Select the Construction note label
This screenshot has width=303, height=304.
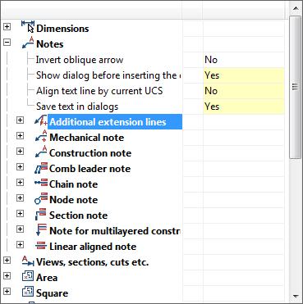coord(90,153)
